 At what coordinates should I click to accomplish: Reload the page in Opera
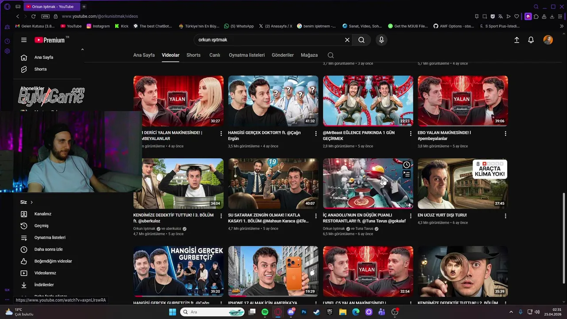click(33, 16)
